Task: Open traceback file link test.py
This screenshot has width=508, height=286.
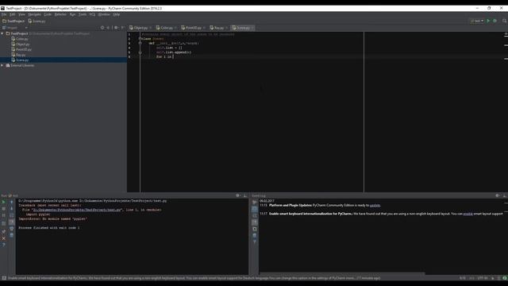Action: tap(77, 210)
